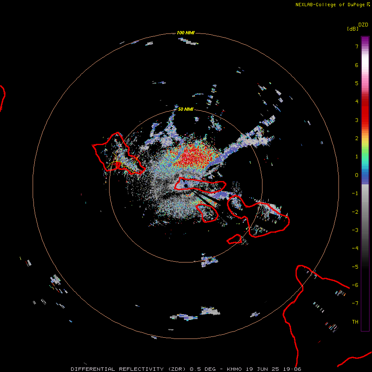The height and width of the screenshot is (372, 372).
Task: Click the Differential Reflectivity (ZDR) caption
Action: pos(129,369)
